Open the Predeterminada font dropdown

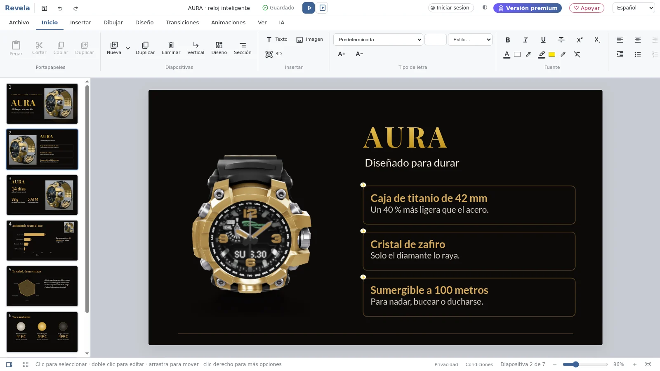[x=378, y=40]
